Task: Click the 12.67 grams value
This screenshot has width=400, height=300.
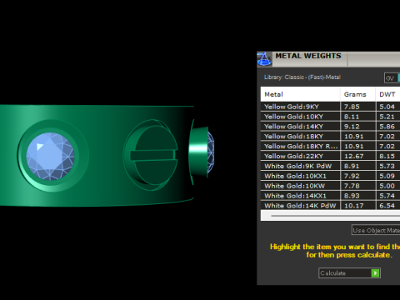Action: 353,156
